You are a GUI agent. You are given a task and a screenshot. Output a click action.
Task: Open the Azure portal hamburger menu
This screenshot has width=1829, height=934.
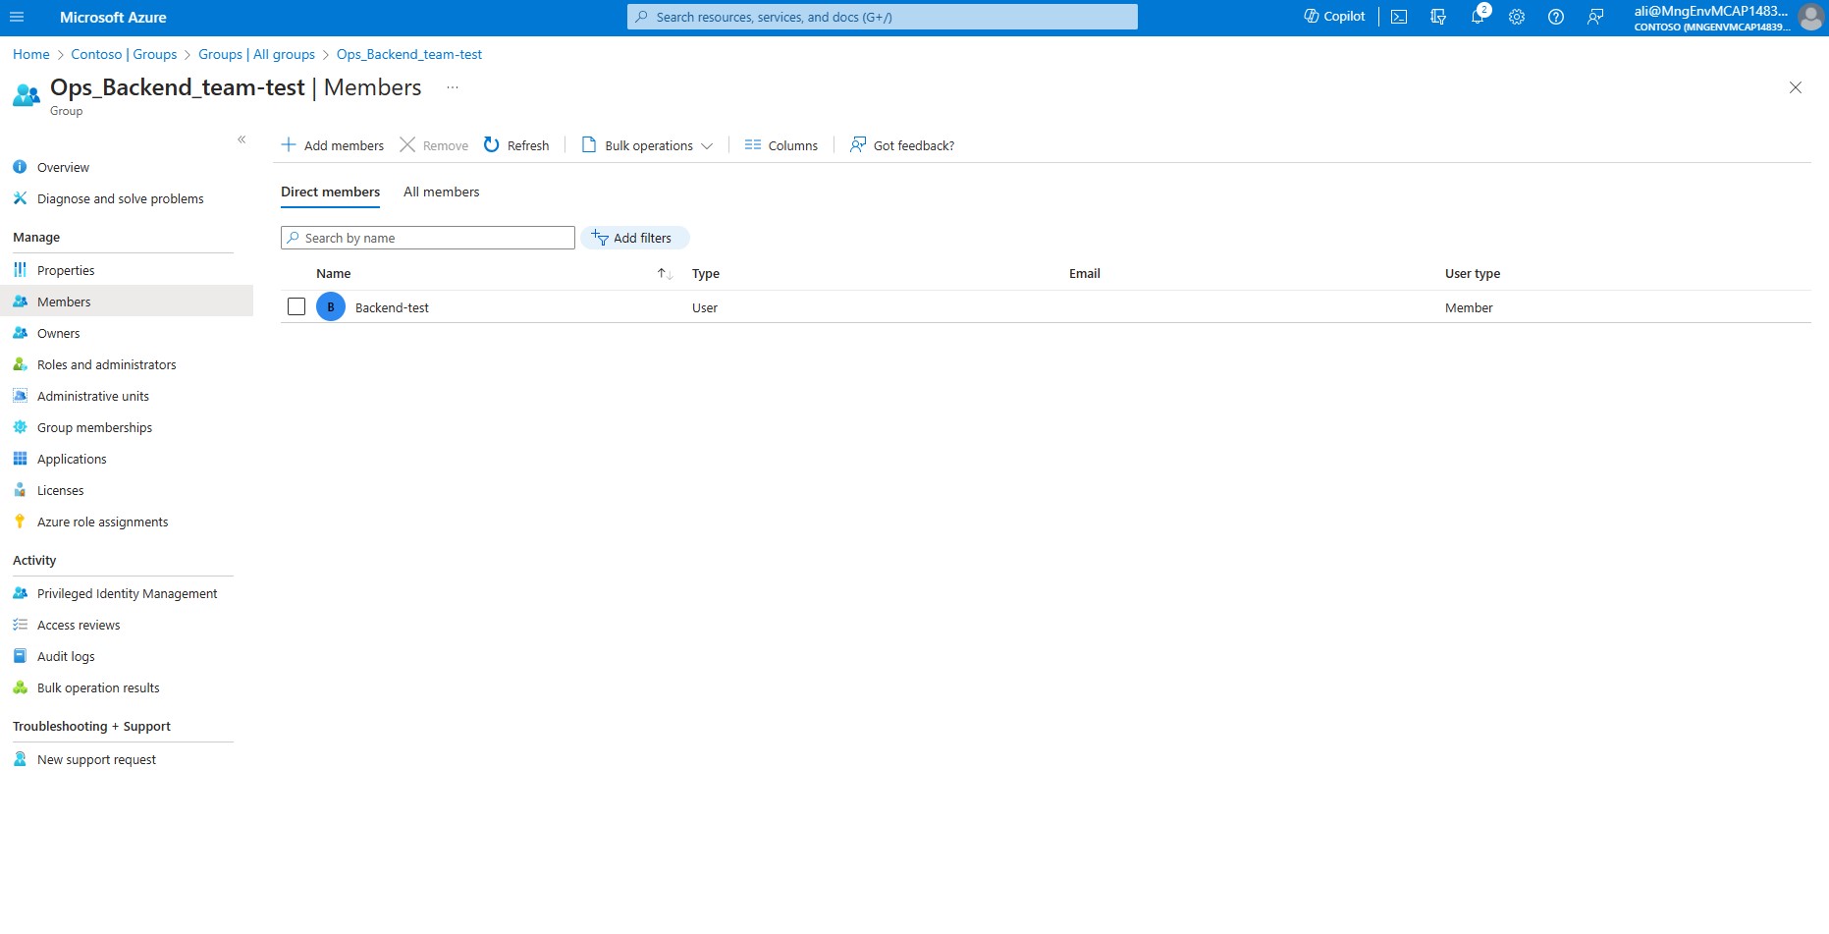[x=17, y=17]
